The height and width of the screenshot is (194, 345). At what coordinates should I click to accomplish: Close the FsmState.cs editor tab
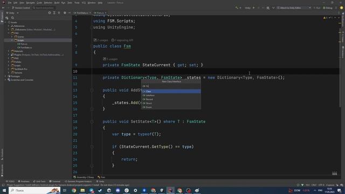pyautogui.click(x=90, y=13)
